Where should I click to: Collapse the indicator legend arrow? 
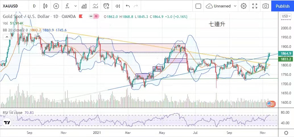[x=6, y=37]
